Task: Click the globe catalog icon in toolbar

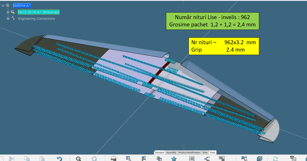Action: coord(159,158)
